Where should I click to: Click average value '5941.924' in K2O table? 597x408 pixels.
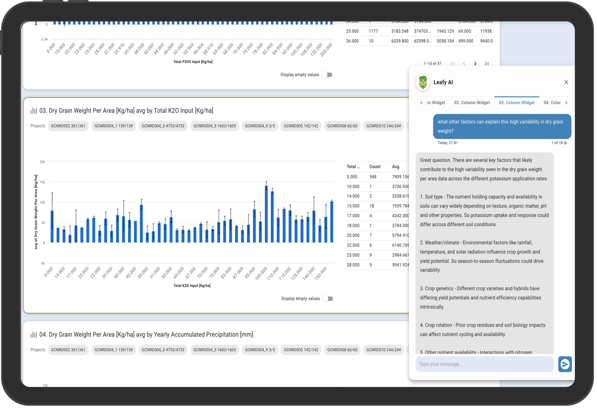coord(400,265)
